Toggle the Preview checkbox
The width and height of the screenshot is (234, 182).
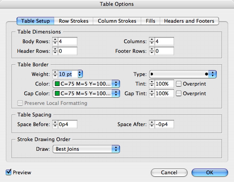(x=9, y=172)
